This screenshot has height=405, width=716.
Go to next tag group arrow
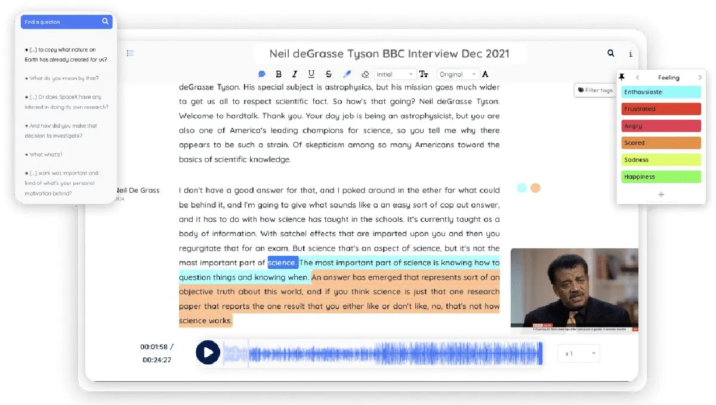(x=700, y=78)
